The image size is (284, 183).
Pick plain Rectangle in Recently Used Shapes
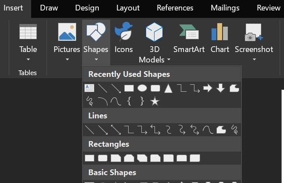pos(129,88)
